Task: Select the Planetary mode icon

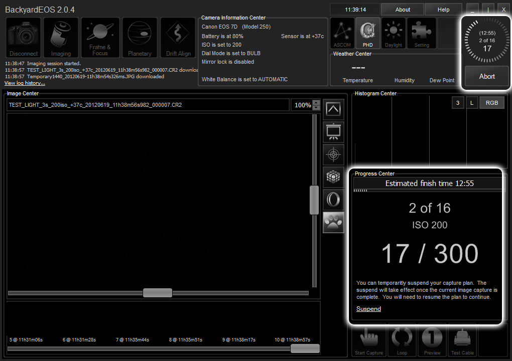Action: 140,38
